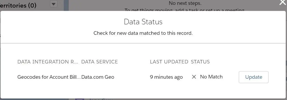Viewport: 287px width, 100px height.
Task: Open the Territories (0) related list heading
Action: click(x=18, y=5)
